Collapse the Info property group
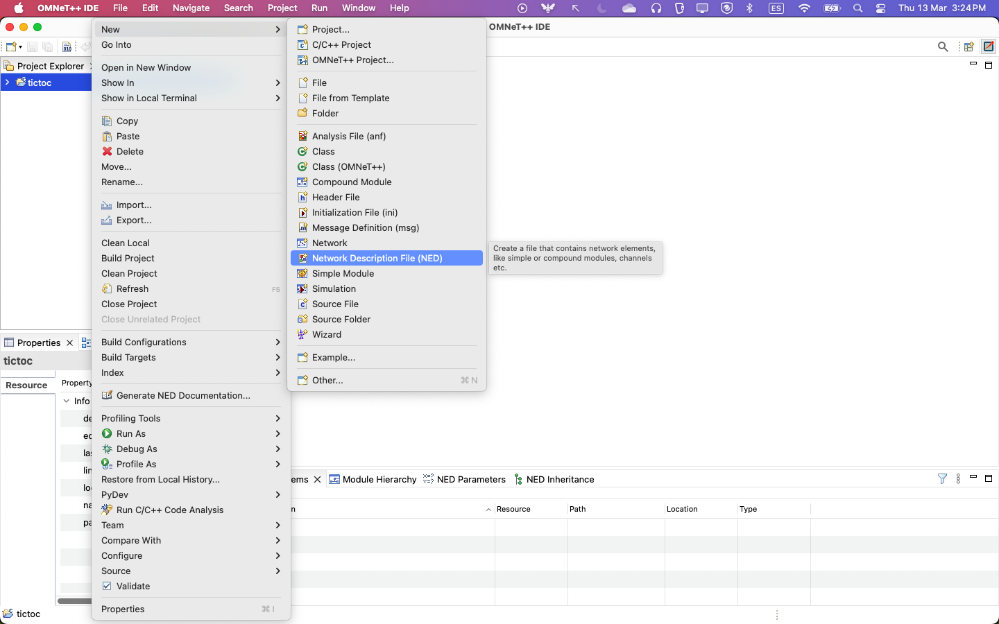Viewport: 999px width, 624px height. 67,401
